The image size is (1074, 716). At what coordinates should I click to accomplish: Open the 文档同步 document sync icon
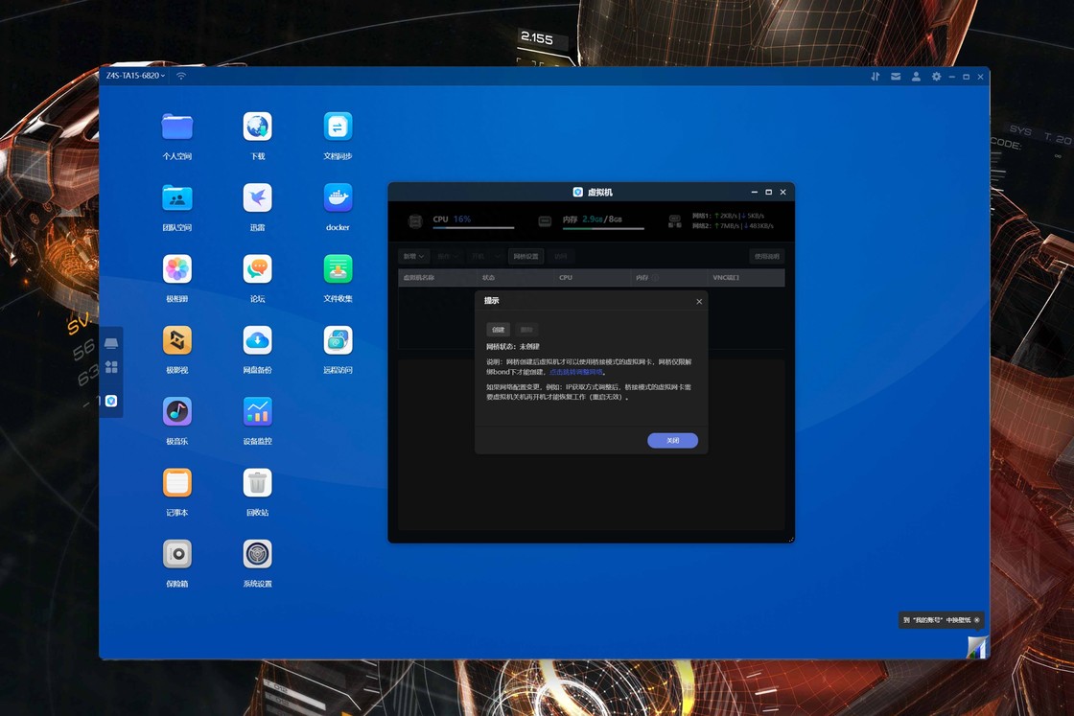[x=338, y=127]
